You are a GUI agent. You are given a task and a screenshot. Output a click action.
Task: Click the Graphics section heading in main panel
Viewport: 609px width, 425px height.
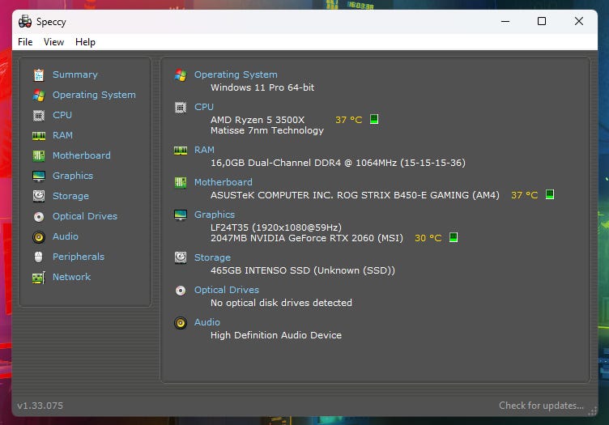214,215
